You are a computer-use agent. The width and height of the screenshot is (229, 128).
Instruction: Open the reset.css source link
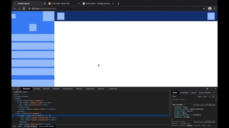tap(204, 122)
